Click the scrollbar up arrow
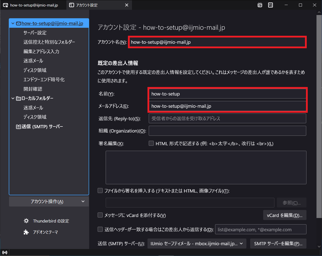This screenshot has width=322, height=256. pos(319,12)
